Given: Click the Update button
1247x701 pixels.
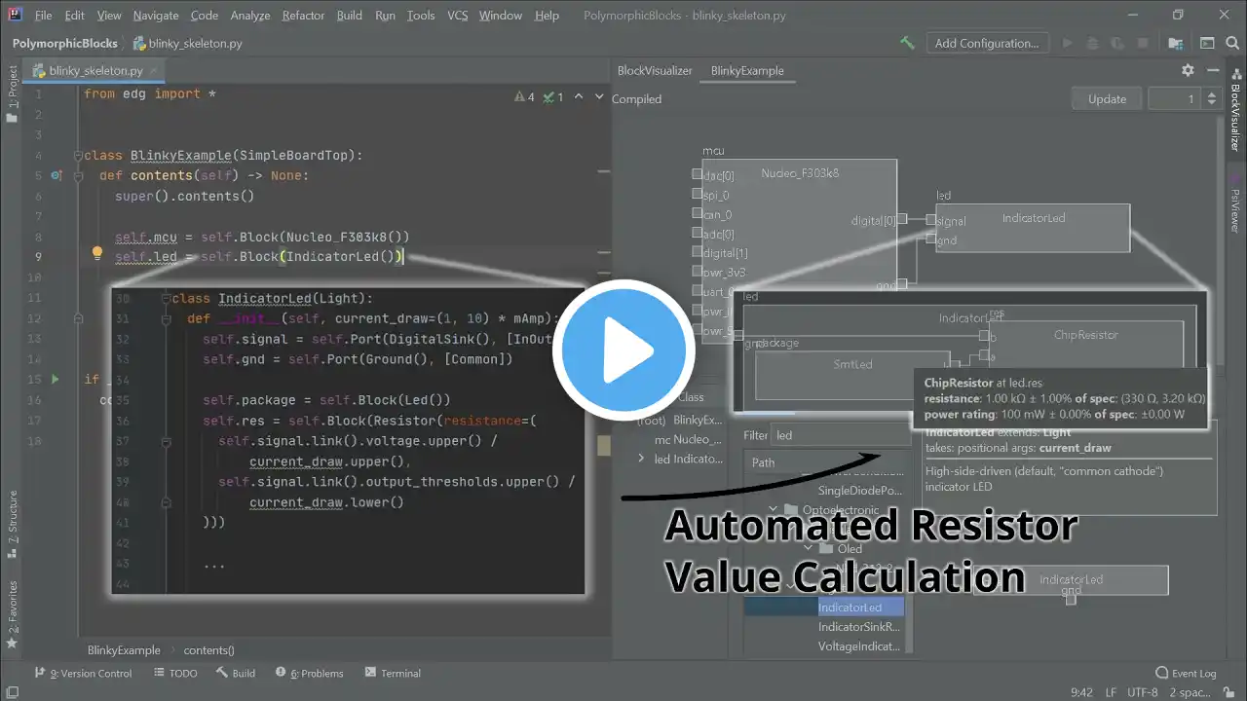Looking at the screenshot, I should [1107, 98].
